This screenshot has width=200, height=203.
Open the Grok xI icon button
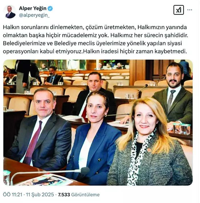(179, 10)
